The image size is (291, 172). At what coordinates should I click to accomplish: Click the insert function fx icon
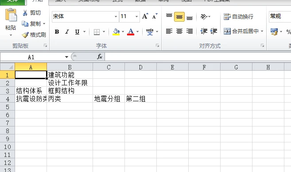click(x=100, y=57)
